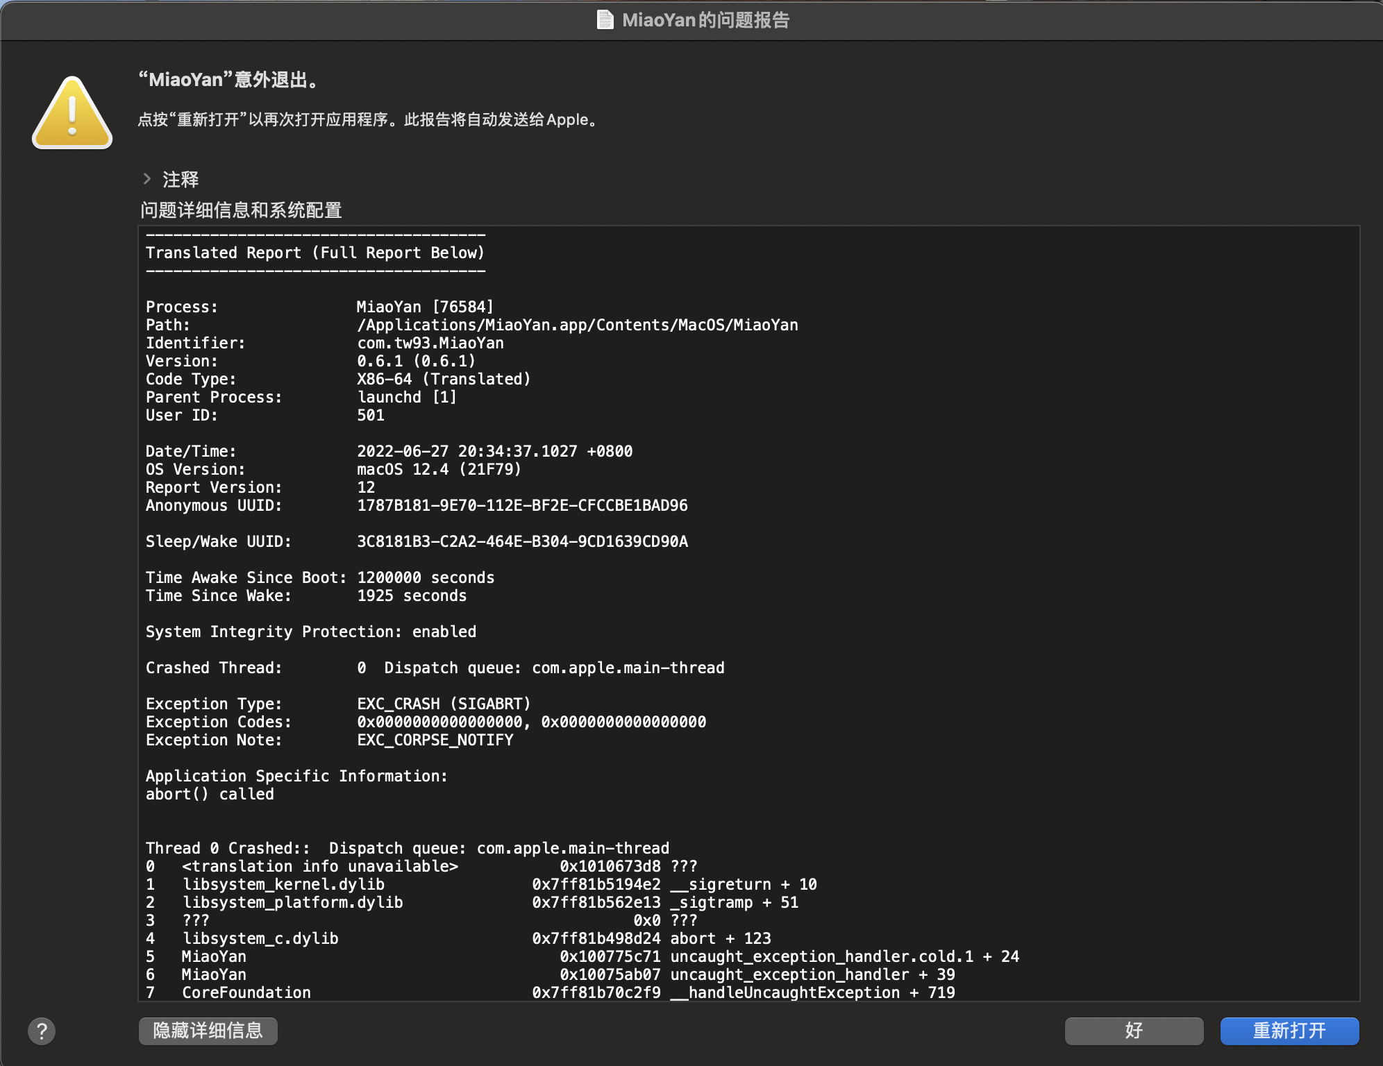Click the Process: MiaoYan [76584] line

(x=319, y=307)
